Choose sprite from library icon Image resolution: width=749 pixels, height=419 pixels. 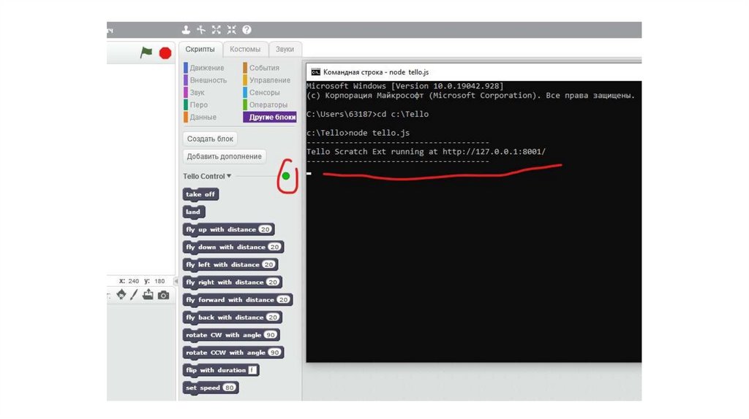point(121,295)
